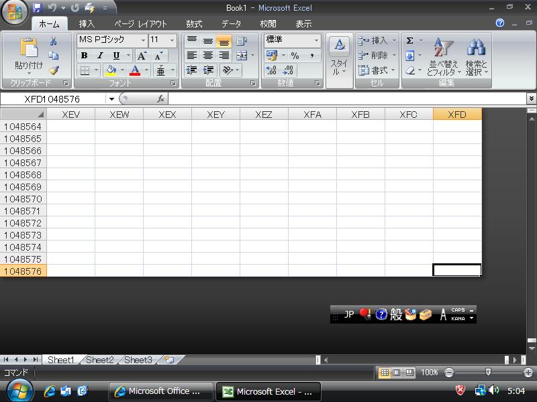This screenshot has height=402, width=537.
Task: Toggle underline formatting
Action: (116, 56)
